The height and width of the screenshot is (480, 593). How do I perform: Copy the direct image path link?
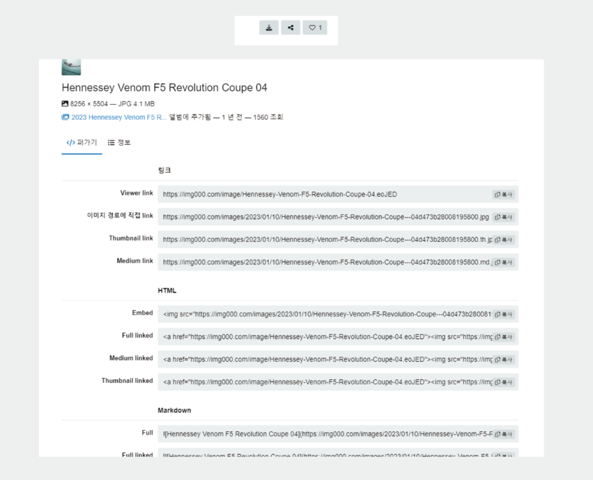503,218
